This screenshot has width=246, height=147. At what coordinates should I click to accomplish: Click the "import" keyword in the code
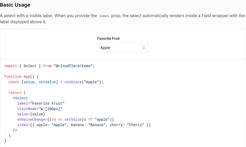tap(11, 66)
